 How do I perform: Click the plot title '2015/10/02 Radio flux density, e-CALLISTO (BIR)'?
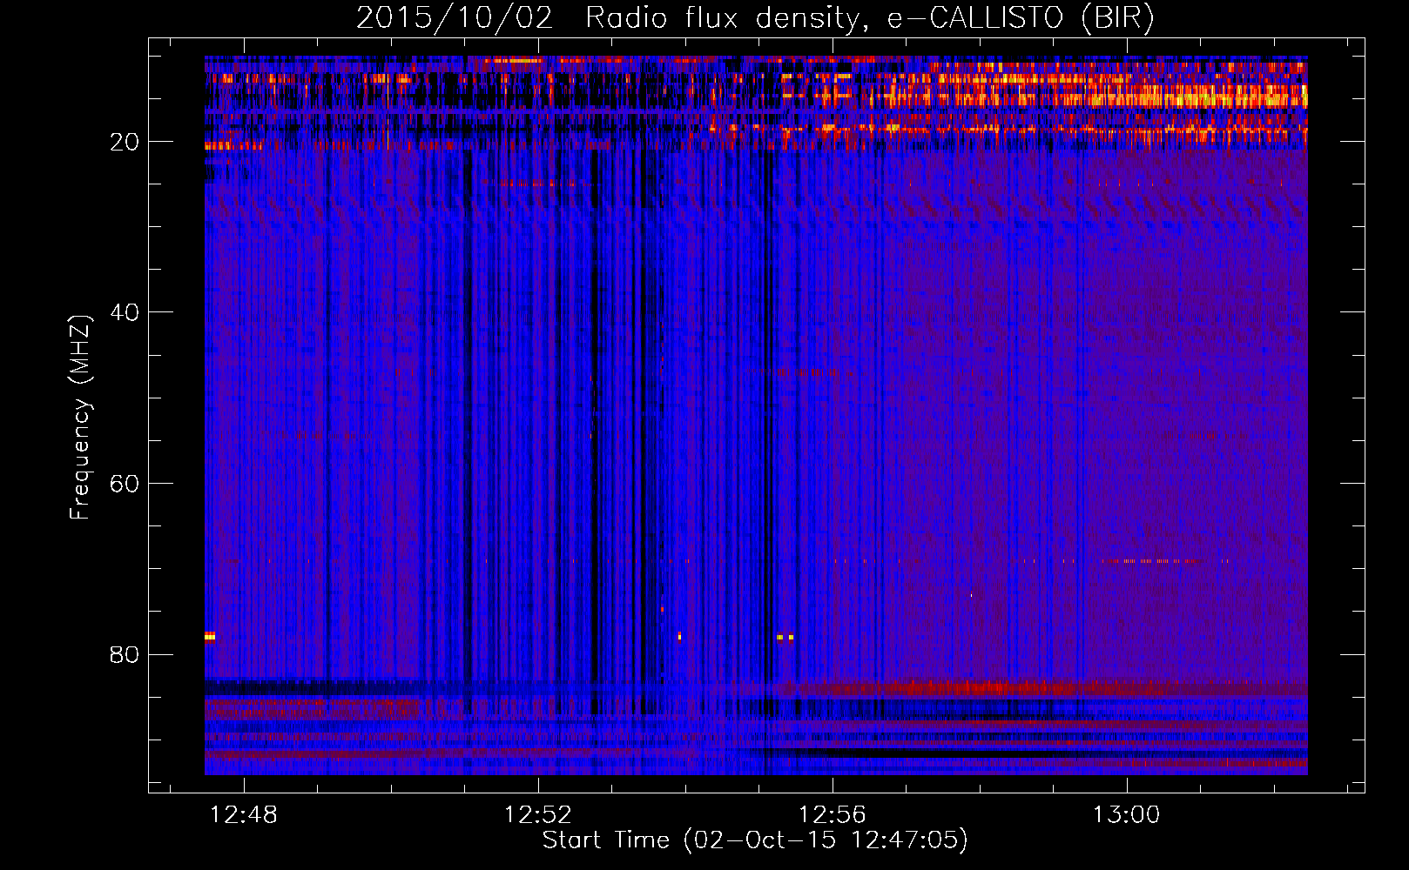[x=755, y=18]
